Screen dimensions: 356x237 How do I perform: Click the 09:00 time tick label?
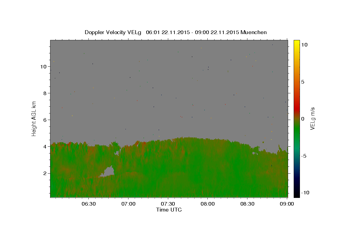(287, 204)
